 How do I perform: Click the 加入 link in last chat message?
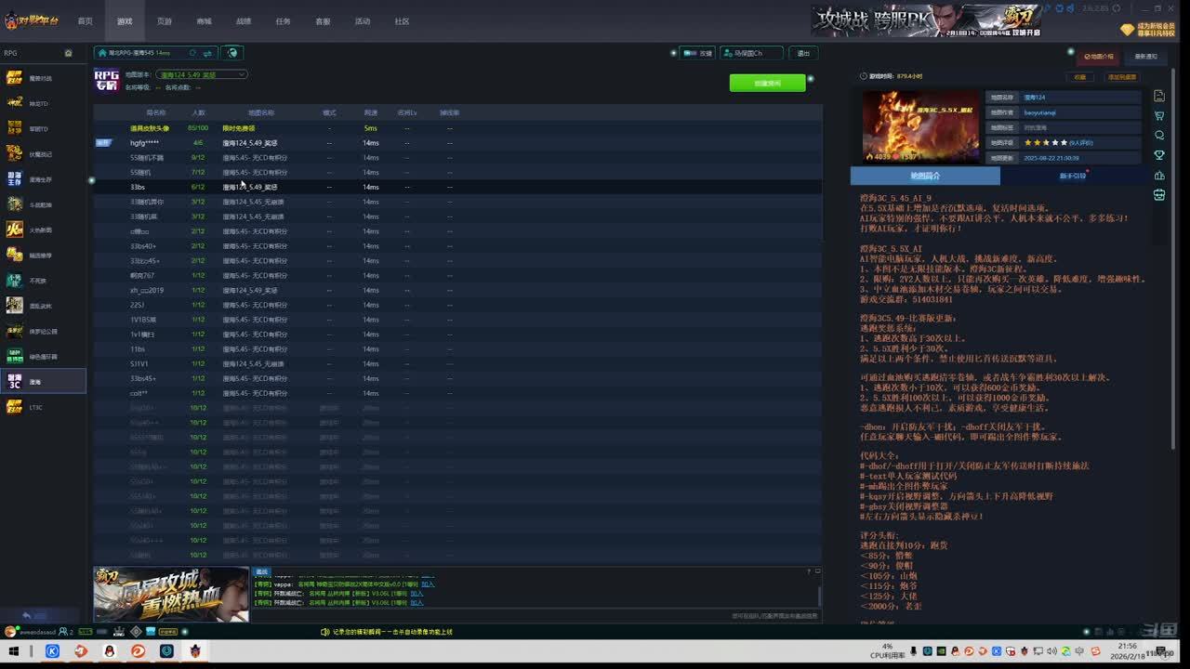pyautogui.click(x=416, y=603)
